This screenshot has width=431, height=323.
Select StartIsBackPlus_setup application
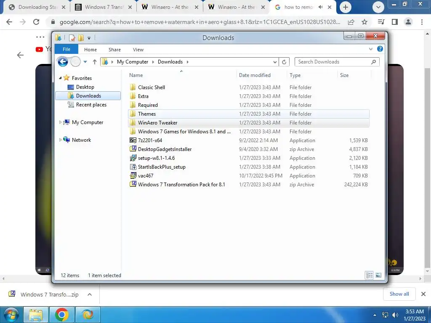tap(162, 167)
